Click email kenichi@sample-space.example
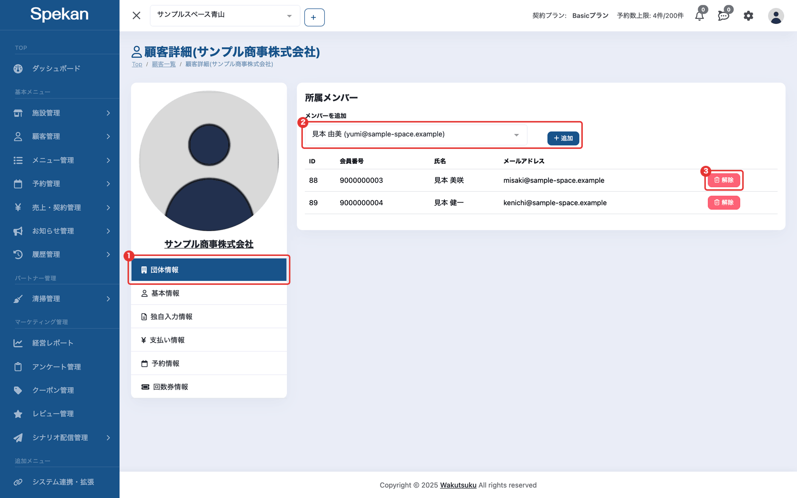This screenshot has height=498, width=797. click(555, 203)
